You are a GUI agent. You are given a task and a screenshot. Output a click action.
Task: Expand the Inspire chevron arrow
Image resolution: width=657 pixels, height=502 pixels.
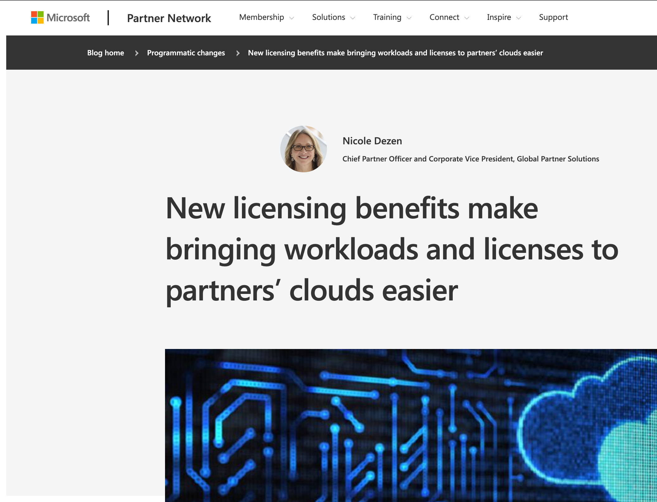pyautogui.click(x=519, y=18)
